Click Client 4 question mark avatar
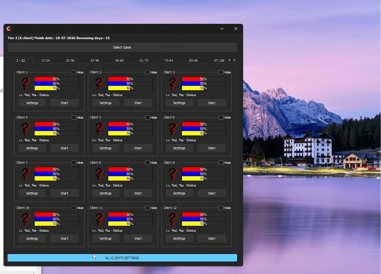Viewport: 381px width, 274px height. [x=26, y=129]
